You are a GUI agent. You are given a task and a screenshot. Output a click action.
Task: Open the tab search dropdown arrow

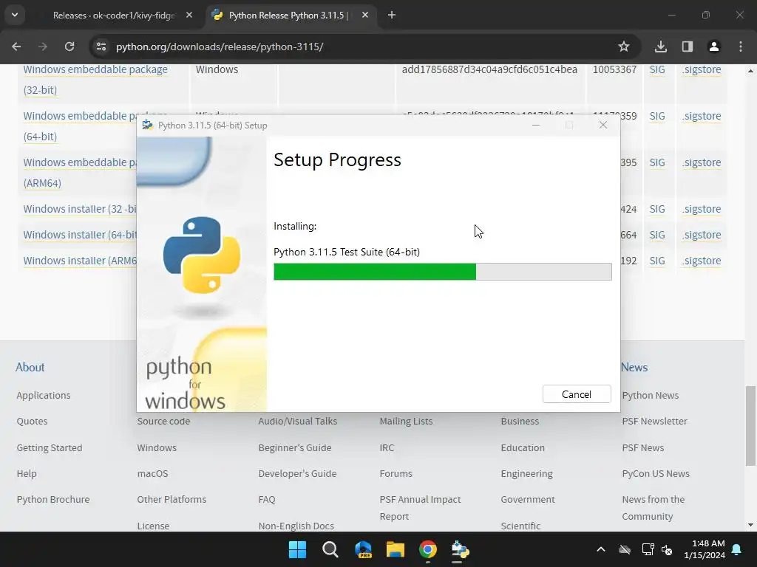tap(15, 15)
